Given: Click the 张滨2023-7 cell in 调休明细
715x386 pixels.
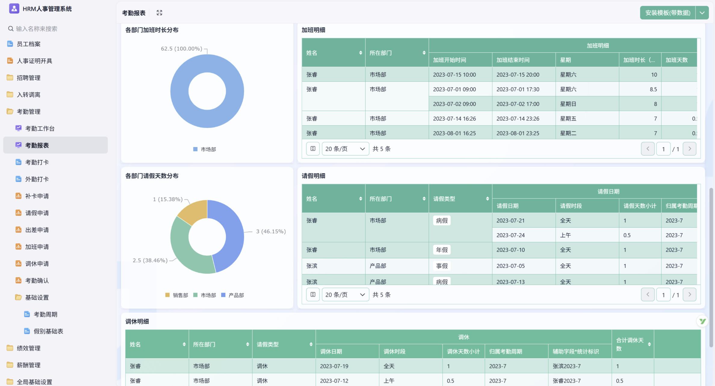Looking at the screenshot, I should [x=580, y=366].
